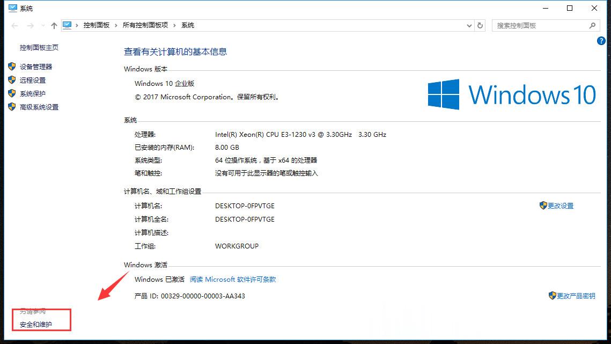Screen dimensions: 611x344
Task: Expand chevron after 控制面板 breadcrumb
Action: point(116,25)
